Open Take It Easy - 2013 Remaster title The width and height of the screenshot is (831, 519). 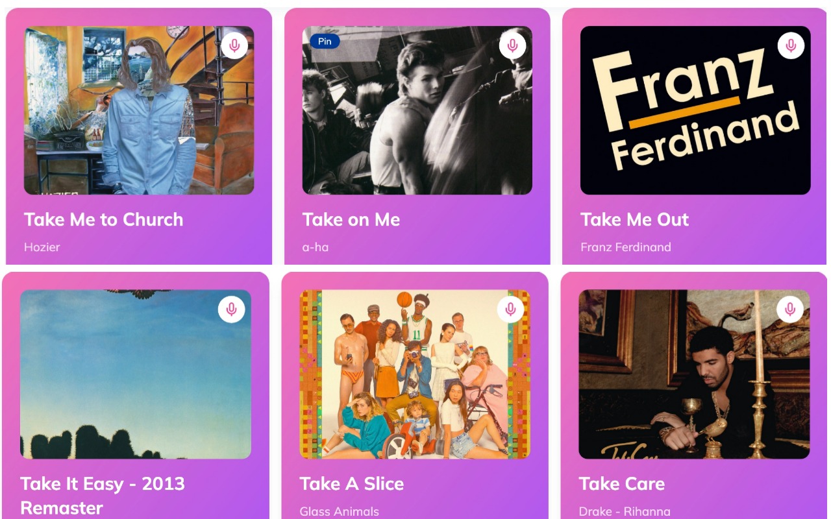(x=103, y=495)
